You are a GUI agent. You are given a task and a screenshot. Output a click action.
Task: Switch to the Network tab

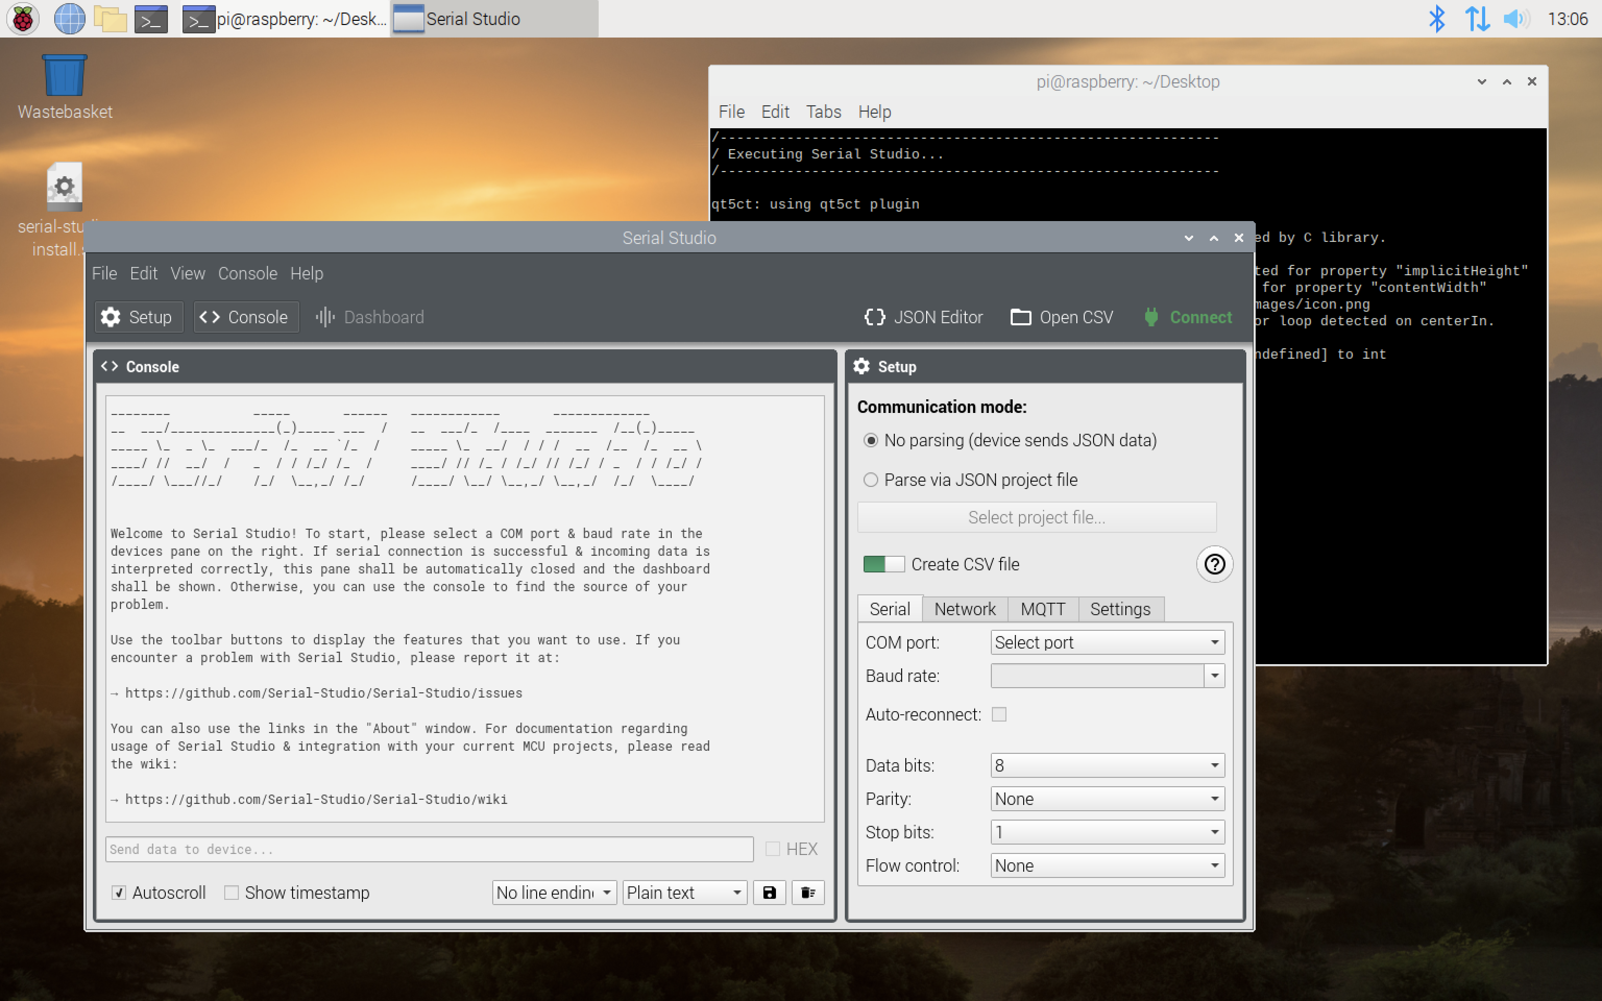pos(965,608)
